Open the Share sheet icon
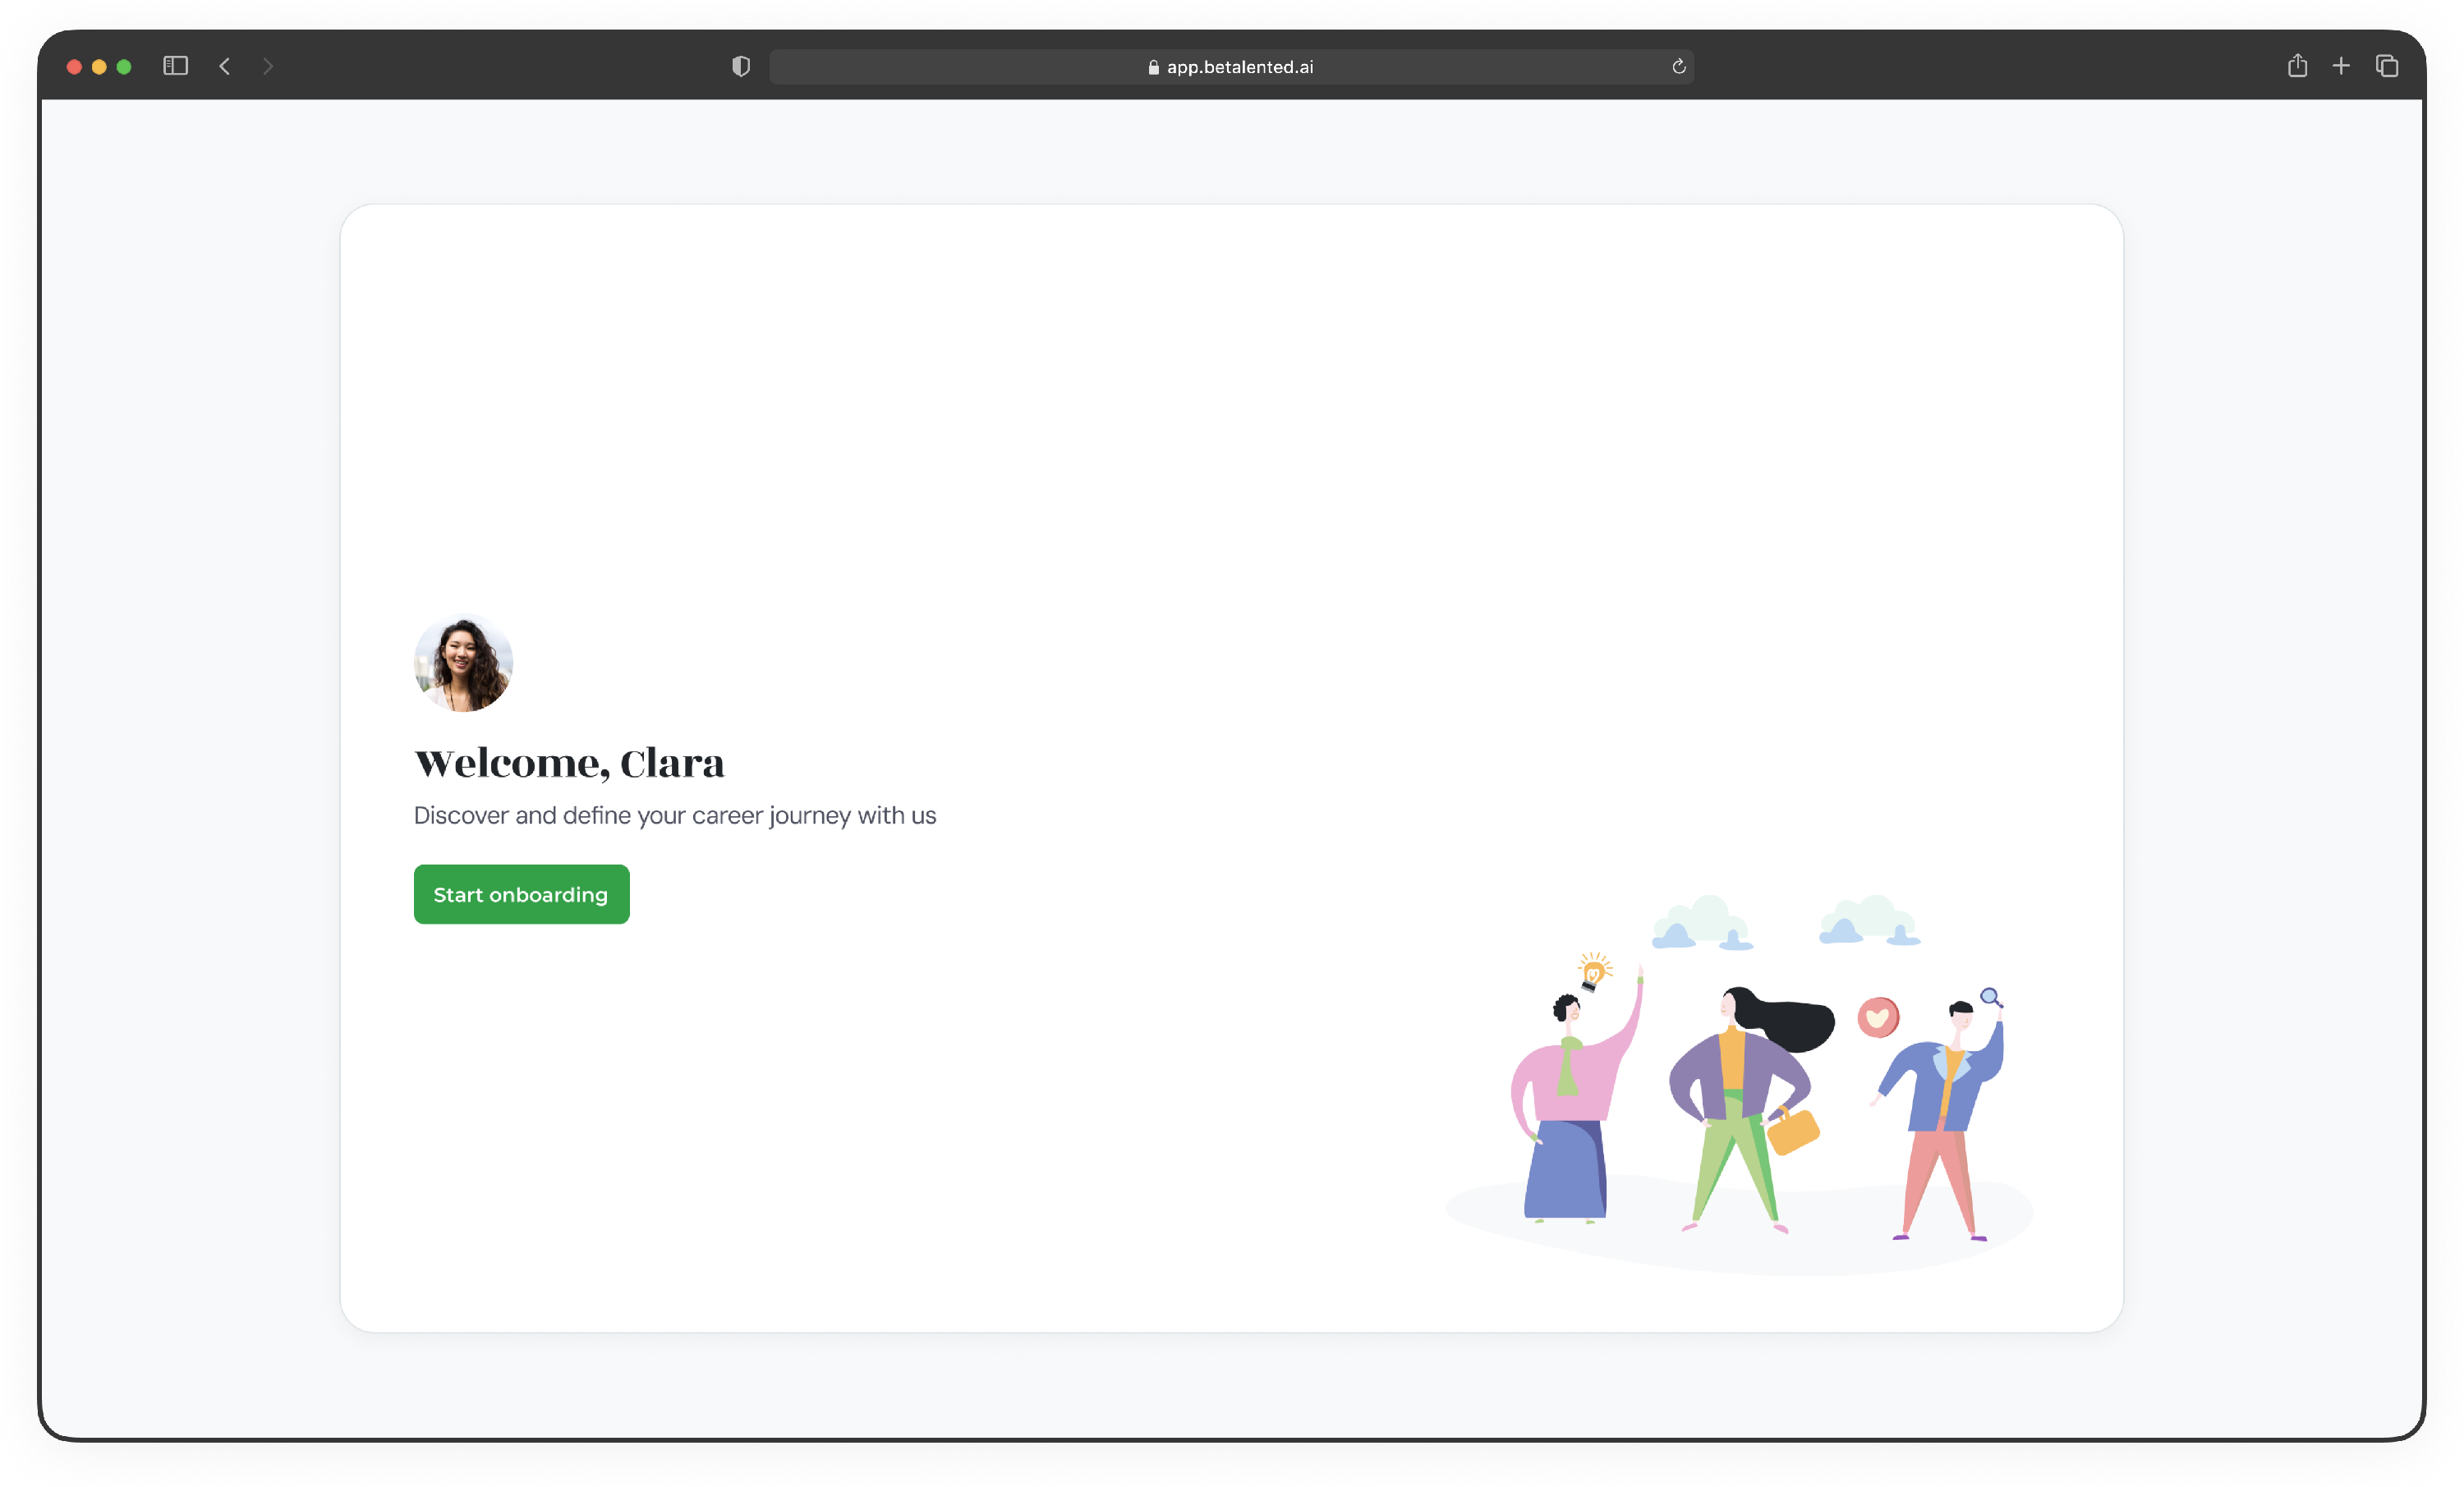This screenshot has width=2464, height=1487. (2297, 66)
